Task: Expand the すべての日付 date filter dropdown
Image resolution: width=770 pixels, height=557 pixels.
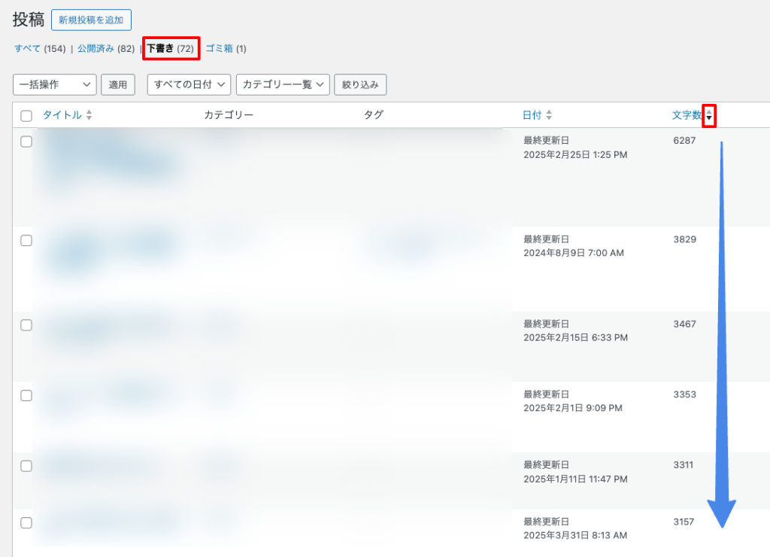Action: pos(189,85)
